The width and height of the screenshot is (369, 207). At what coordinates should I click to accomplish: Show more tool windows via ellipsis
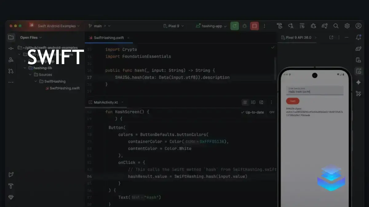click(11, 82)
